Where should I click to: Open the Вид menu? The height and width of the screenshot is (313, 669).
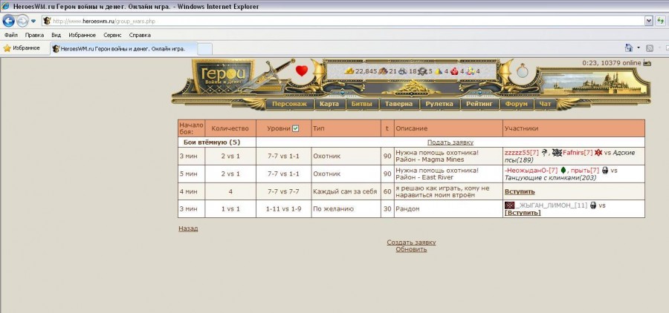56,35
